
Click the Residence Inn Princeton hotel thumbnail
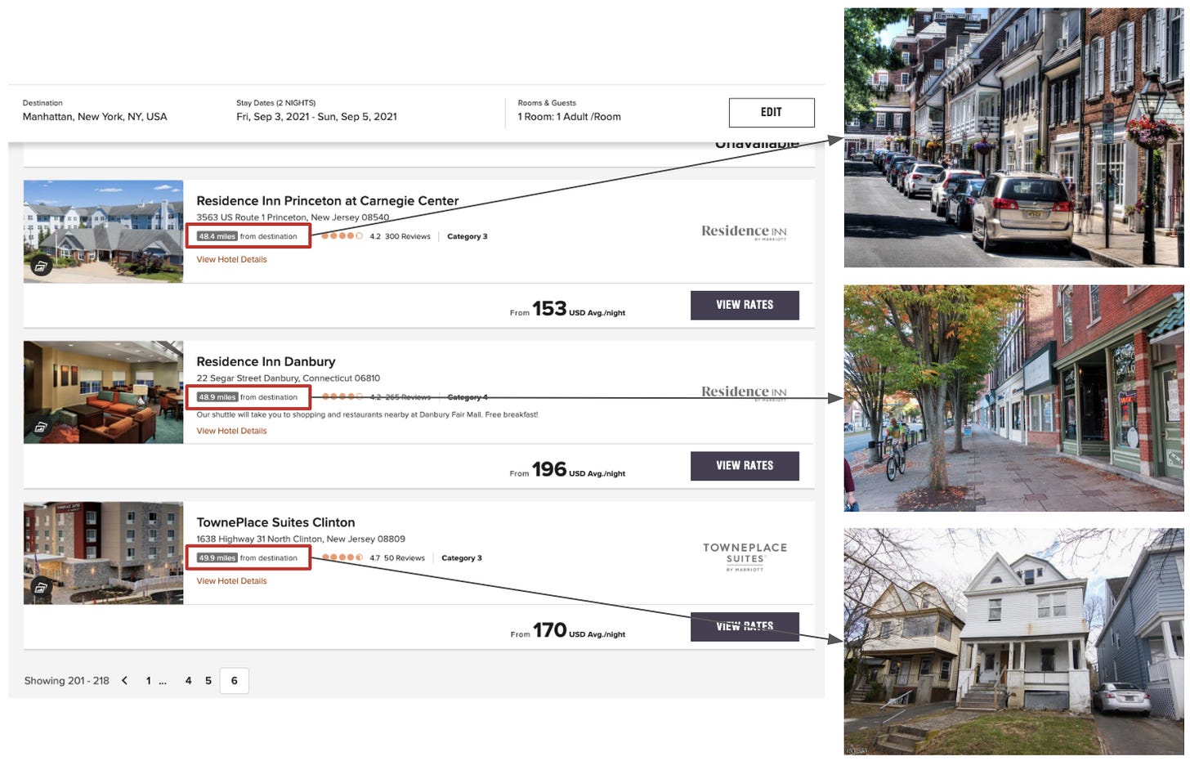[x=103, y=231]
